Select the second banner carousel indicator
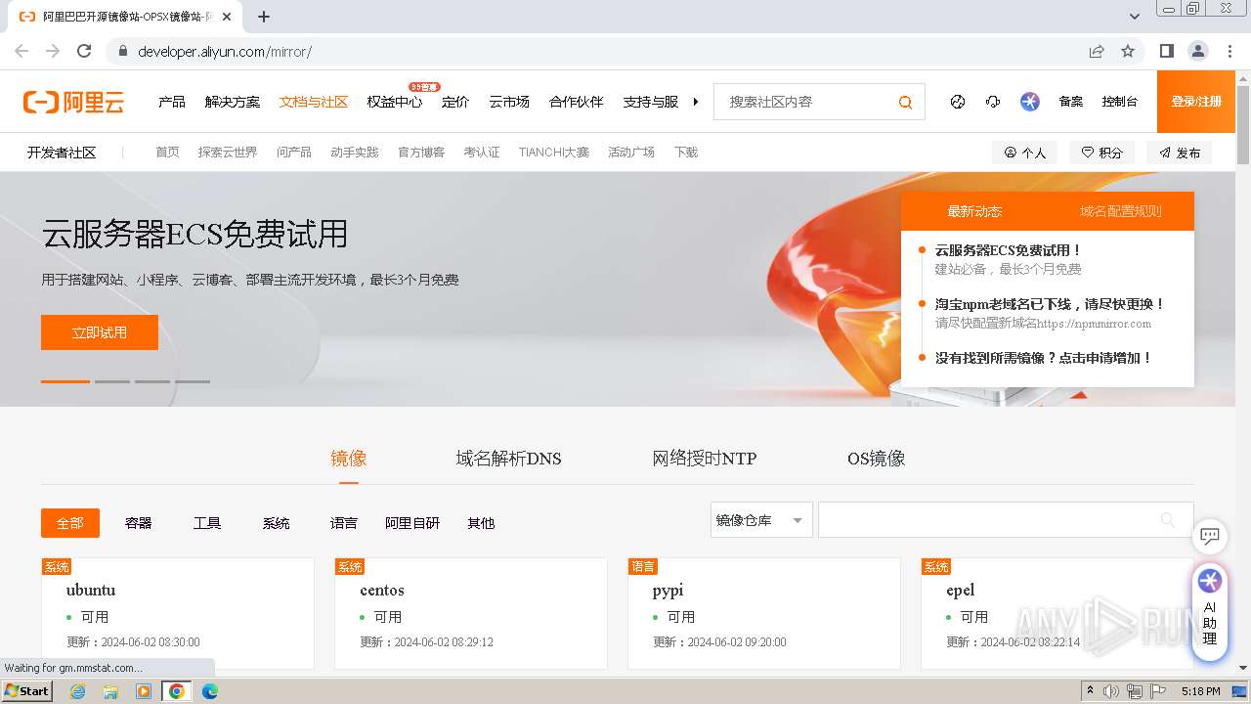The image size is (1251, 704). click(112, 381)
